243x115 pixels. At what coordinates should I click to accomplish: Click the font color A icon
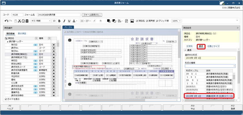(x=74, y=21)
